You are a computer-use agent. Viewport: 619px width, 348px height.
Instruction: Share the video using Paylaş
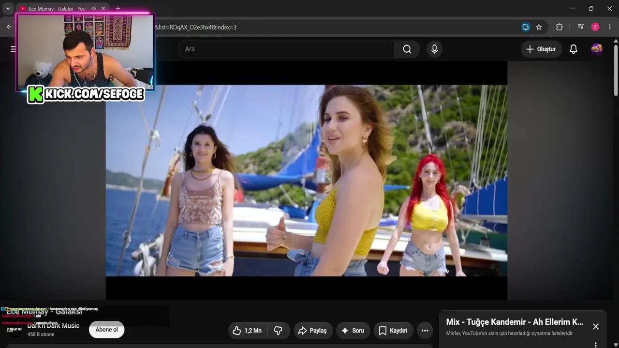point(313,331)
